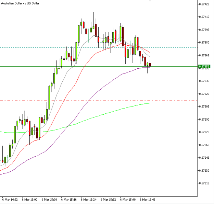Click the 0.67335 price axis label
Screen dimensions: 214x204
click(x=204, y=81)
